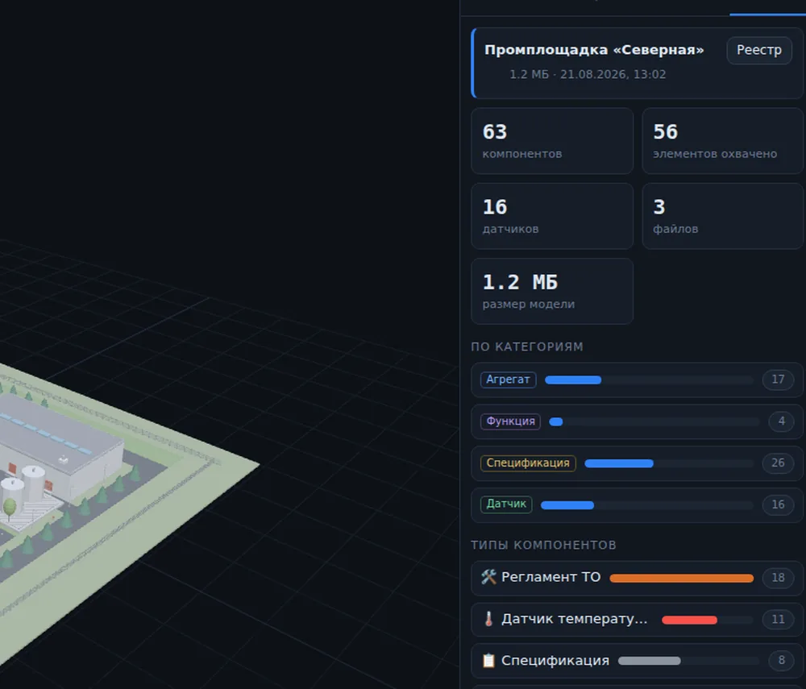806x689 pixels.
Task: Click the Спецификация category tag
Action: click(x=528, y=463)
